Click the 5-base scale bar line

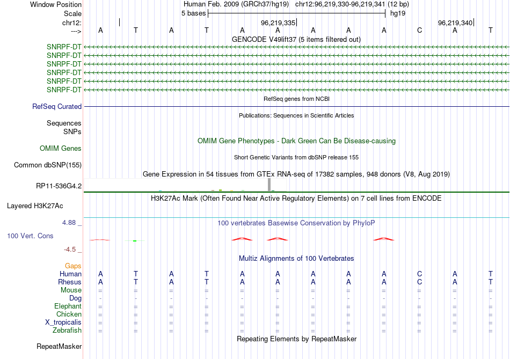click(297, 13)
